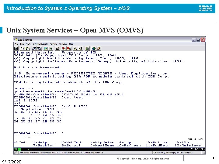Click the '29/007' cursor position readout
This screenshot has height=164, width=219.
tap(198, 149)
